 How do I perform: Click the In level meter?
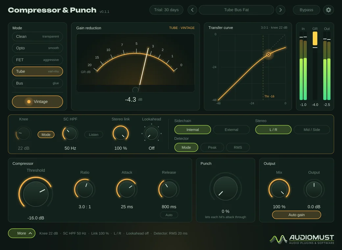(303, 66)
